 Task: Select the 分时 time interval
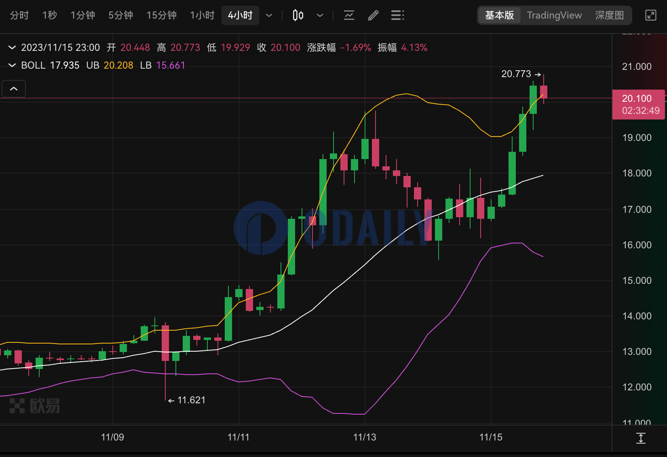coord(19,15)
